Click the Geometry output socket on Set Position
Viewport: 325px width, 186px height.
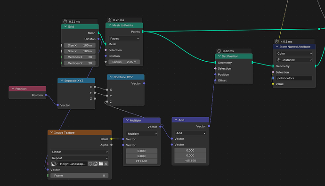(252, 63)
